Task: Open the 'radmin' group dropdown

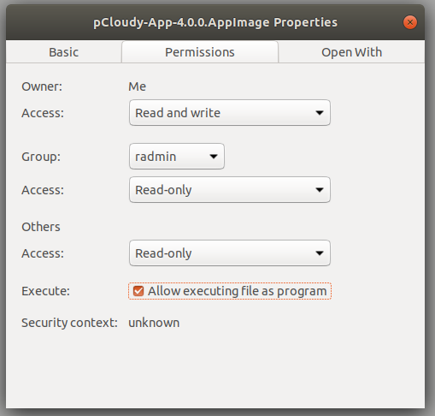Action: click(x=177, y=157)
